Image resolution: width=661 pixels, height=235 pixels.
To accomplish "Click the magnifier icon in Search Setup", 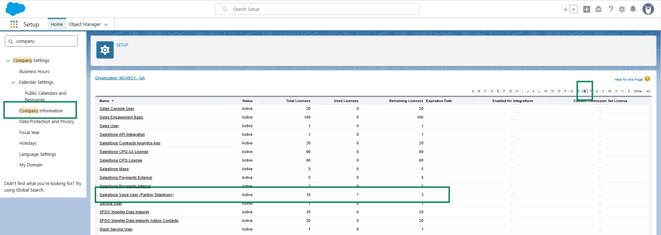I will click(225, 9).
